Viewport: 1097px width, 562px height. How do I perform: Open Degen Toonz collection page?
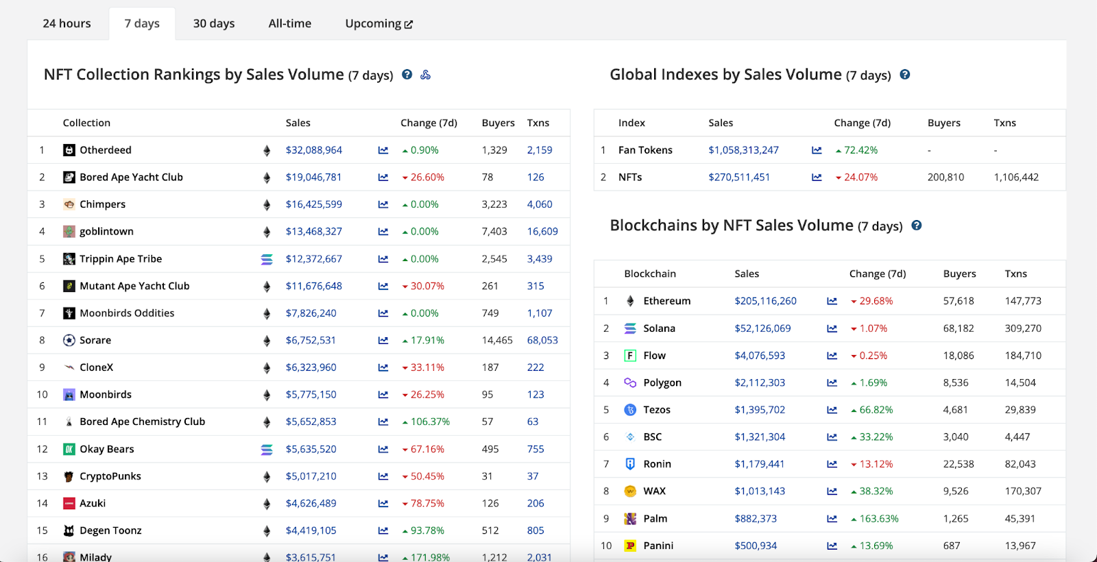110,530
